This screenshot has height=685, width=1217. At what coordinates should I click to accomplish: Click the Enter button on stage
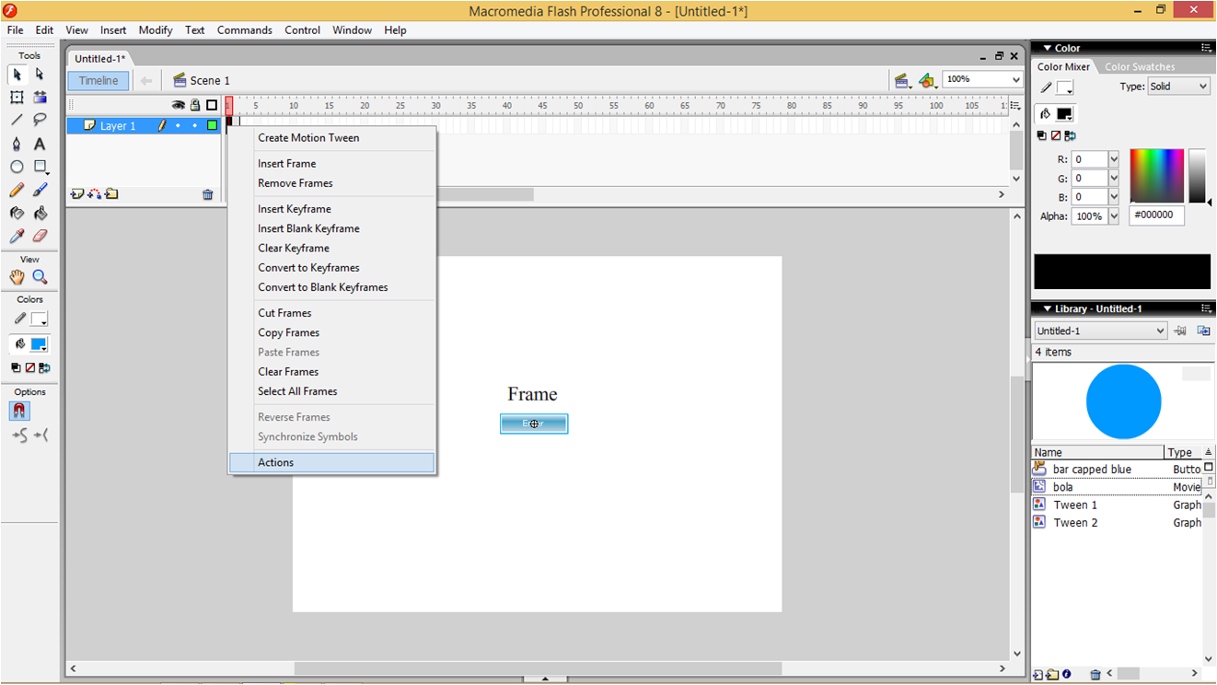(x=534, y=424)
